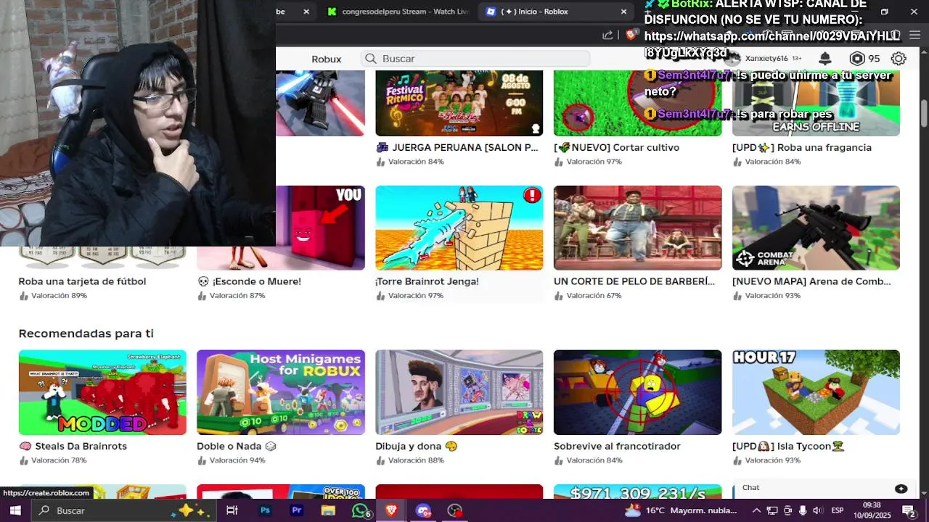The height and width of the screenshot is (522, 929).
Task: Switch to Brave browser in taskbar
Action: click(x=392, y=510)
